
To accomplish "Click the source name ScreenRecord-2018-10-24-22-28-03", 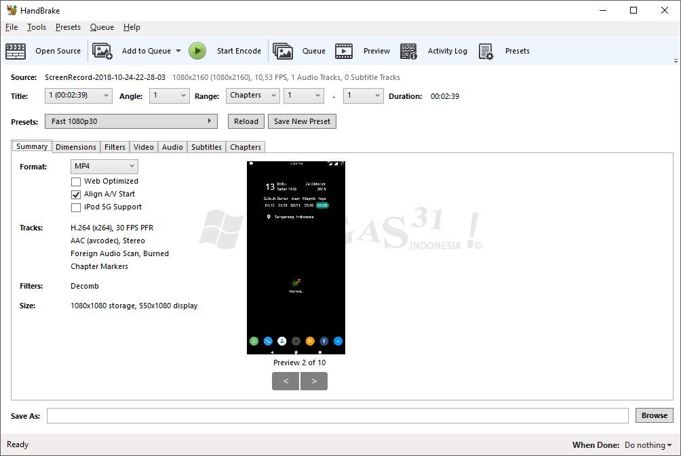I will pos(105,77).
